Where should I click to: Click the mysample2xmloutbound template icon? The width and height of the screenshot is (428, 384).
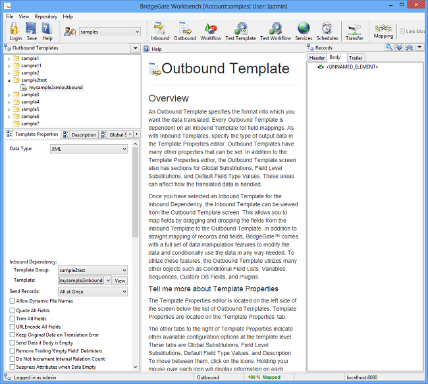point(24,88)
